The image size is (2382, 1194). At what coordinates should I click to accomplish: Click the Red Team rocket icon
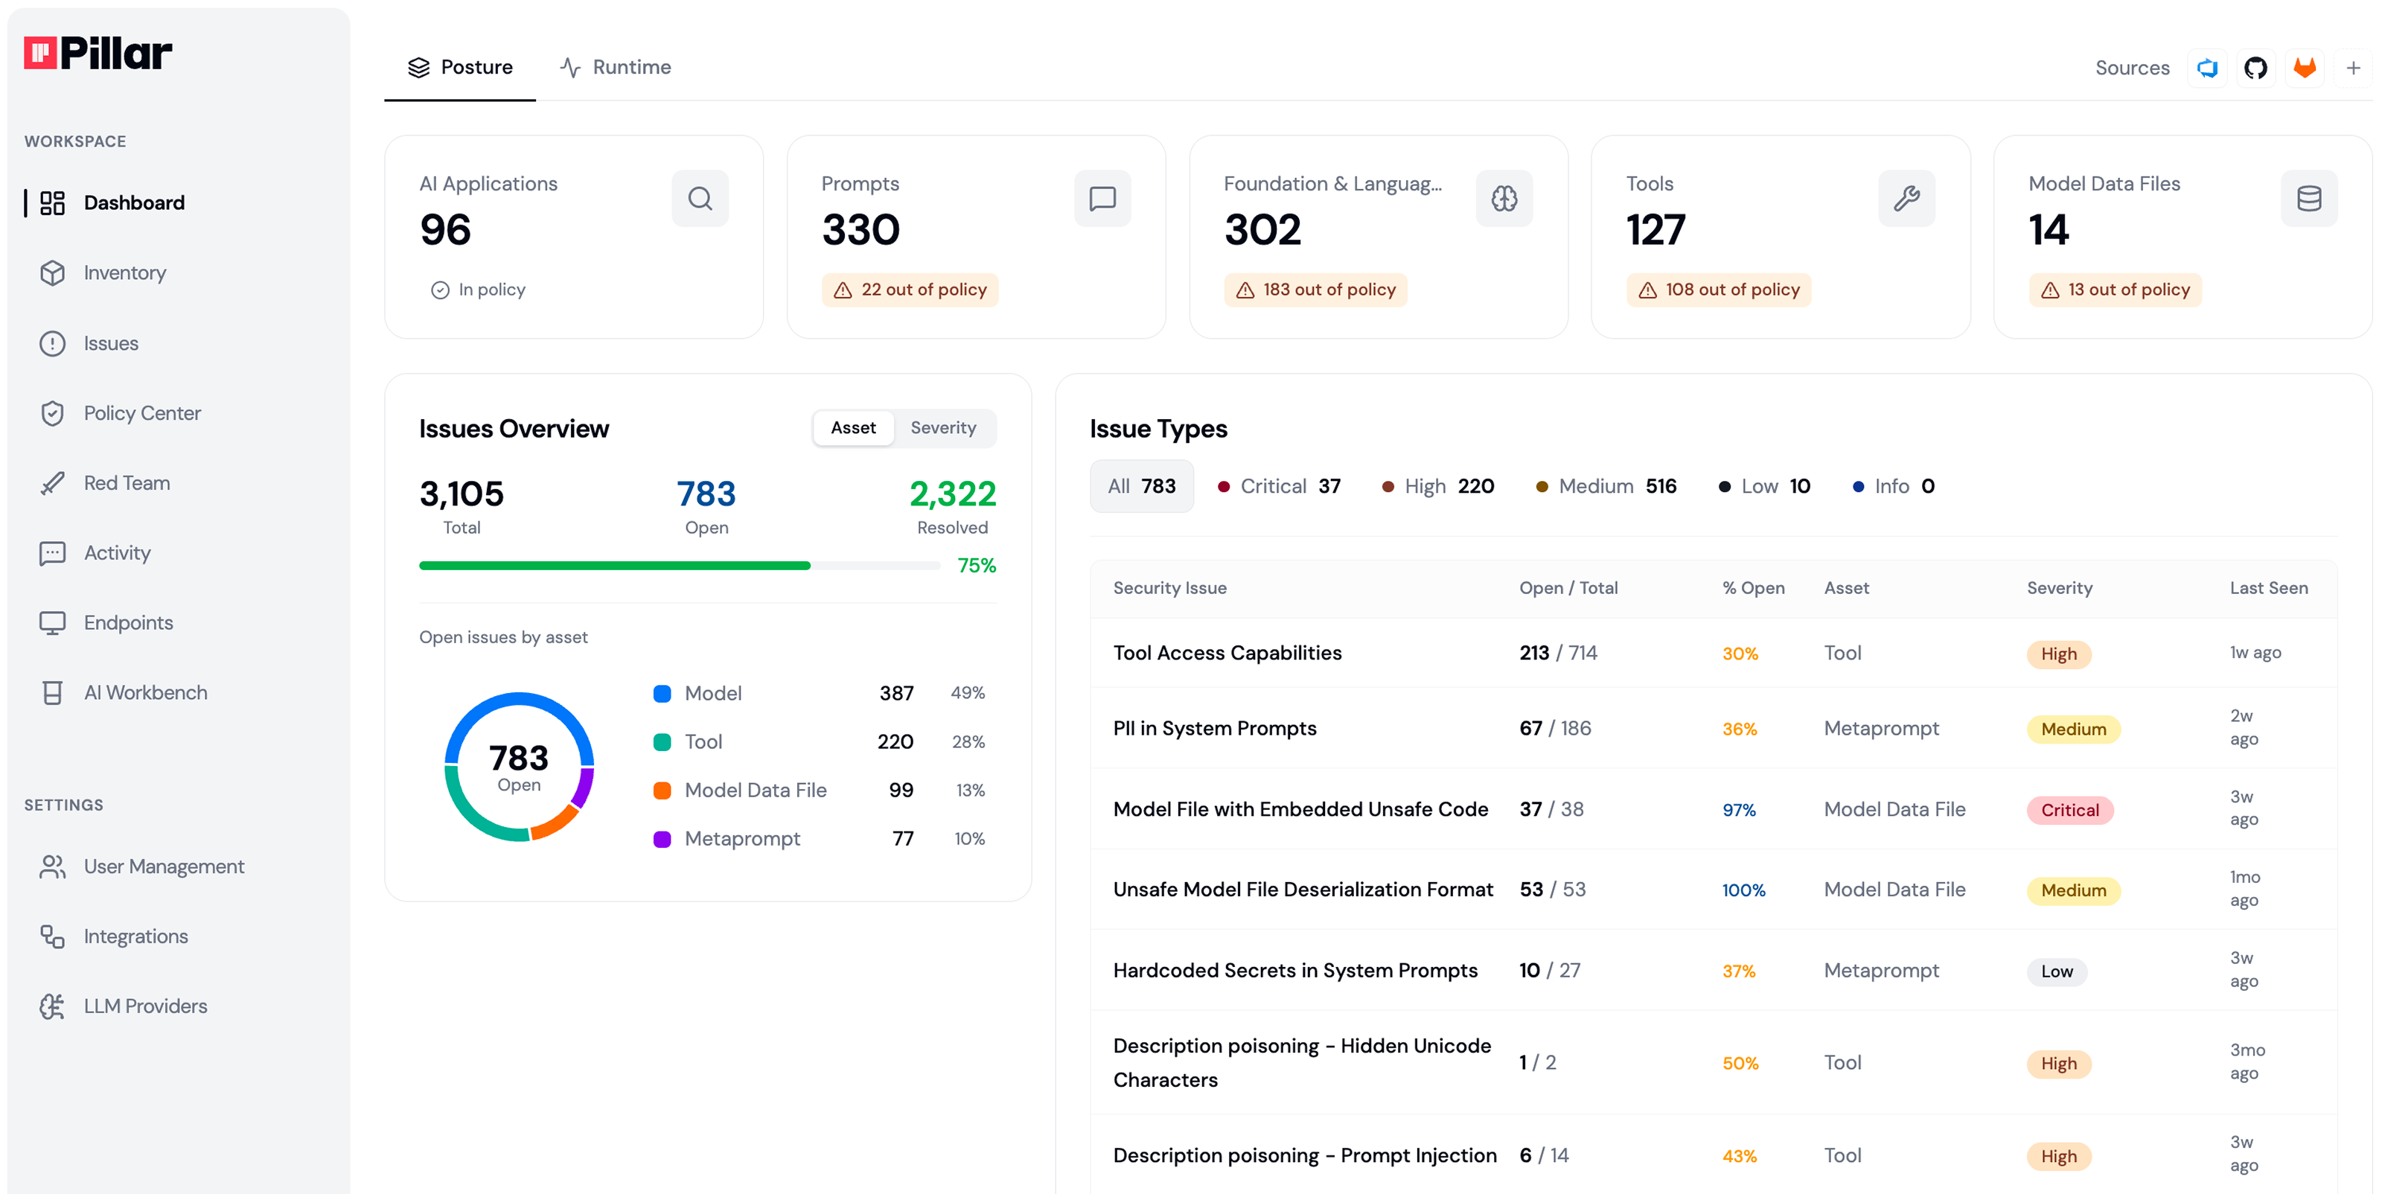coord(53,483)
